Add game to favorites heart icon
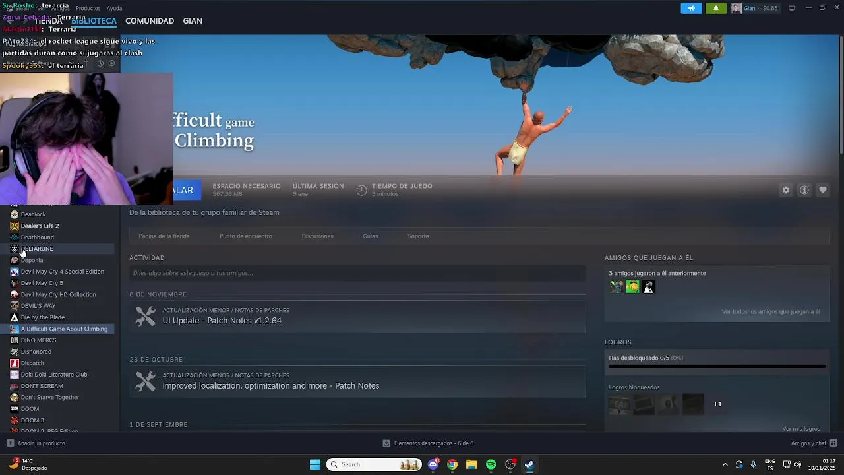844x475 pixels. 823,190
